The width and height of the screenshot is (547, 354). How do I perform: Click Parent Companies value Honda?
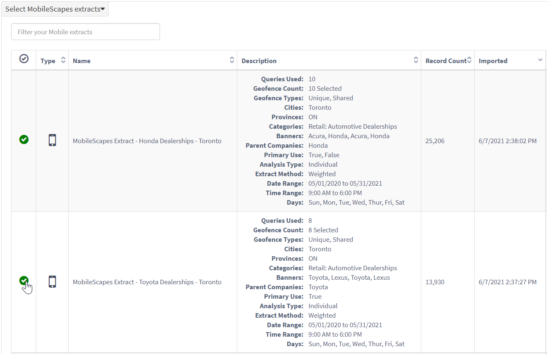318,145
